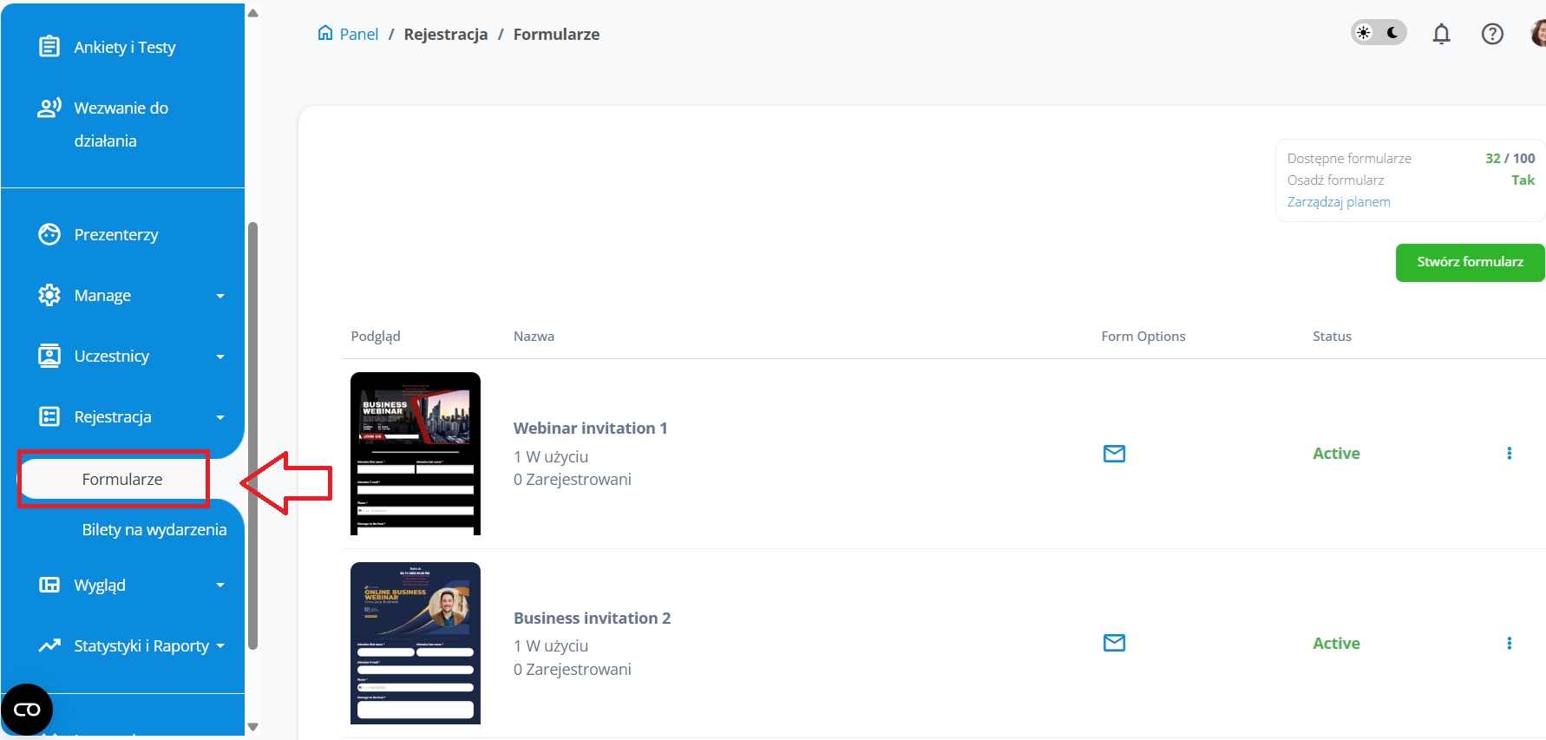This screenshot has width=1546, height=740.
Task: Open Ankiety i Testy in sidebar
Action: (124, 48)
